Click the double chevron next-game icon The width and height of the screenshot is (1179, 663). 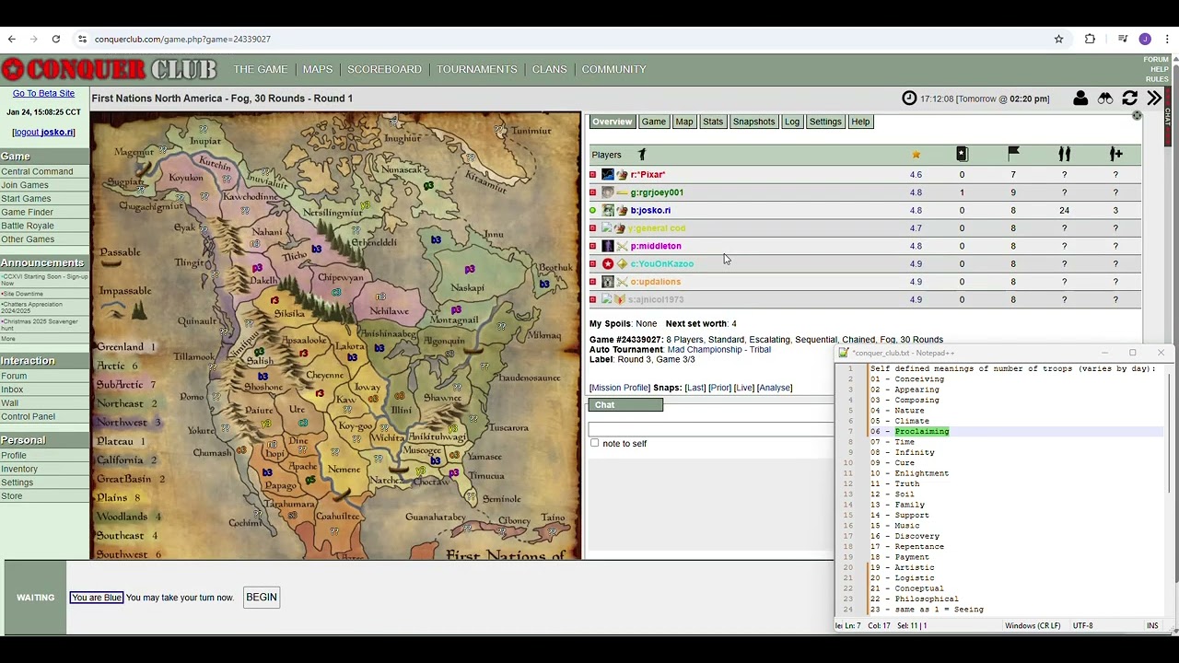1154,99
